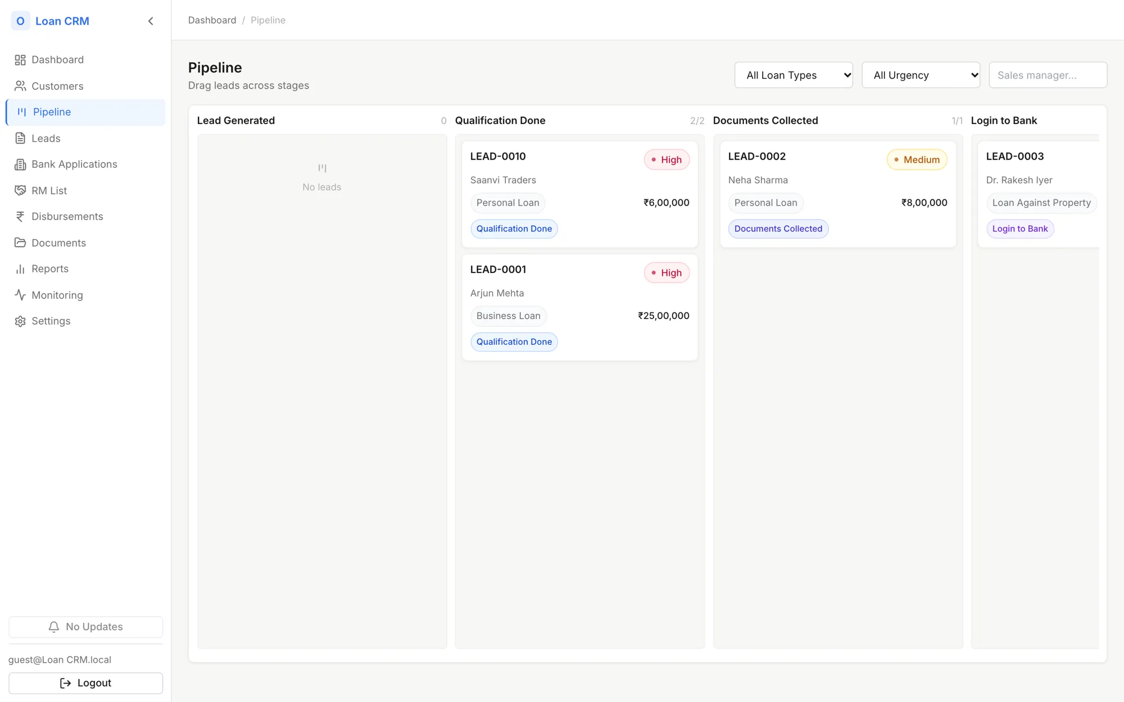Click the High urgency badge on LEAD-0010
The image size is (1124, 702).
667,159
